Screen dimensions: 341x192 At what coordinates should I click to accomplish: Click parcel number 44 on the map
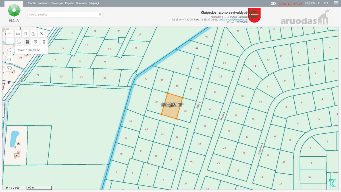(197, 48)
